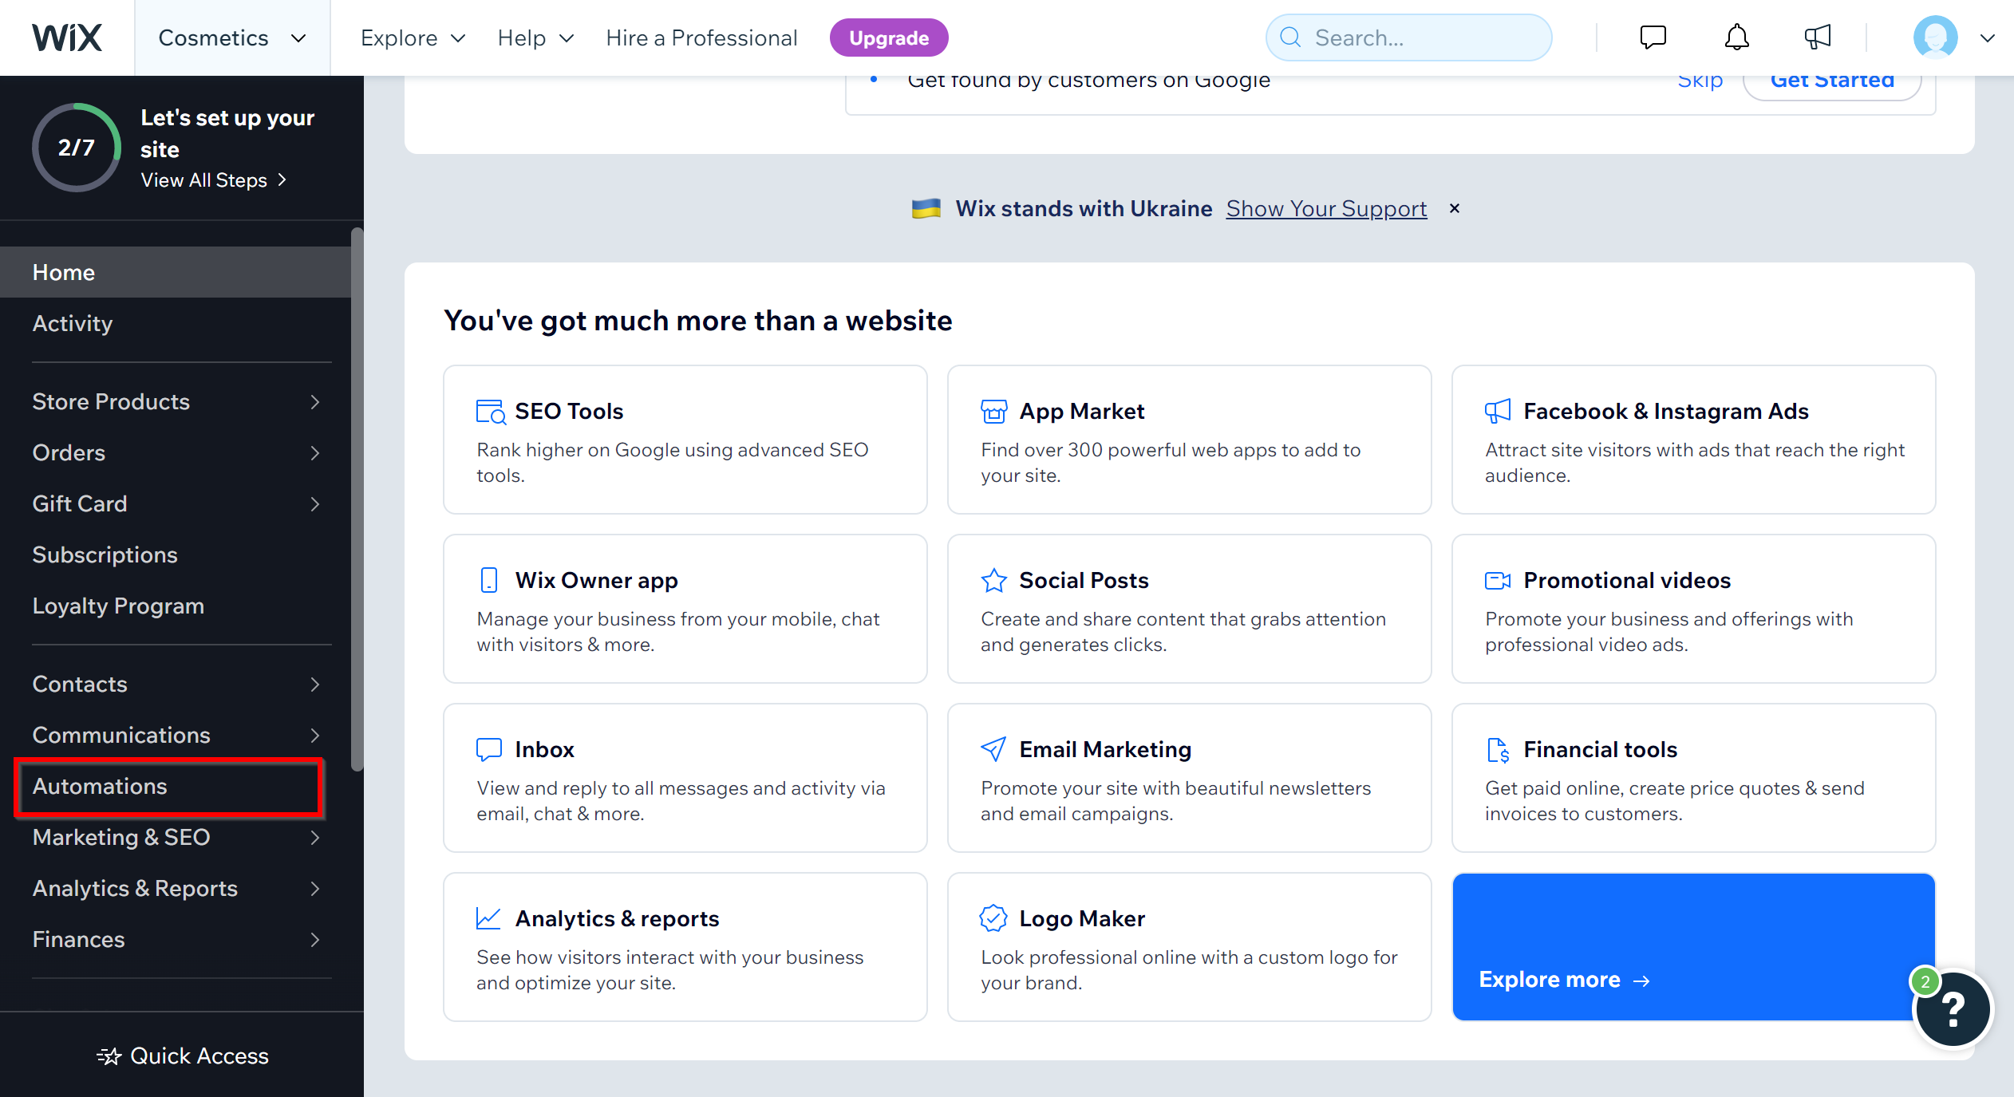Click the Wix logo
The image size is (2014, 1097).
pyautogui.click(x=67, y=37)
